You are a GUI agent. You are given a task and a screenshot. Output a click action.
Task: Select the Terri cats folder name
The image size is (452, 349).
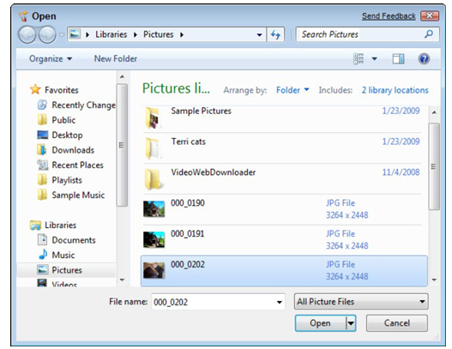tap(188, 141)
